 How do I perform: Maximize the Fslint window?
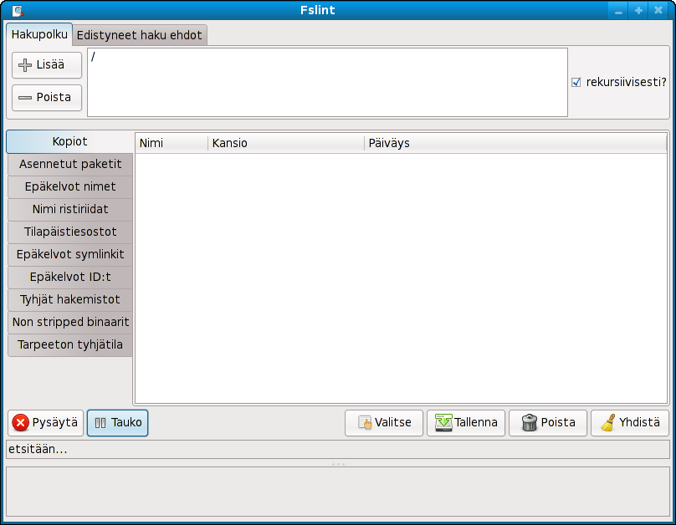tap(638, 11)
